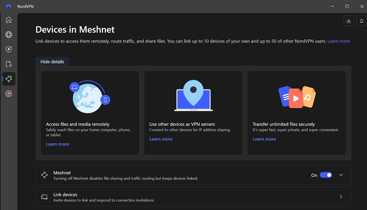Open the globe server locations icon
Image resolution: width=367 pixels, height=210 pixels.
pyautogui.click(x=9, y=35)
